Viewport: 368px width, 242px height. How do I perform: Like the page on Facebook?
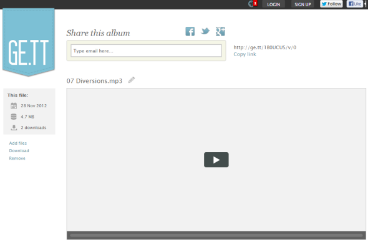click(x=355, y=4)
